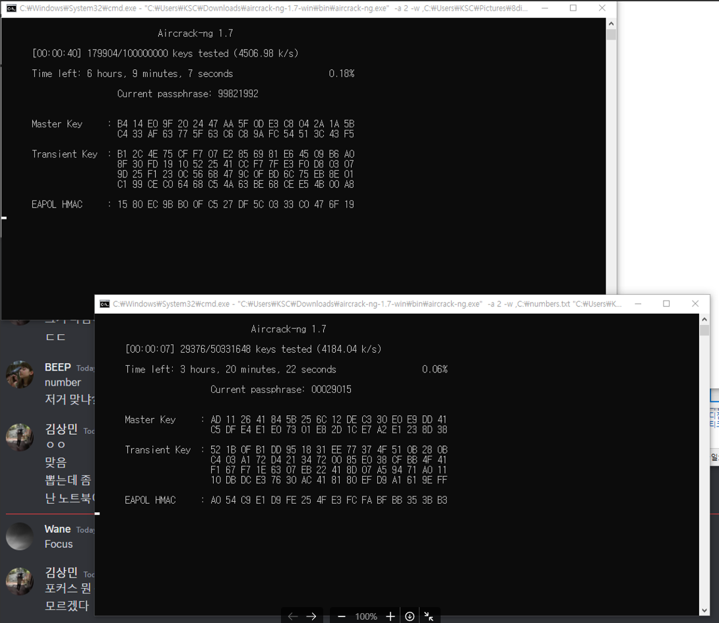This screenshot has width=719, height=623.
Task: Click scroll-up arrow in upper cmd window
Action: 611,23
